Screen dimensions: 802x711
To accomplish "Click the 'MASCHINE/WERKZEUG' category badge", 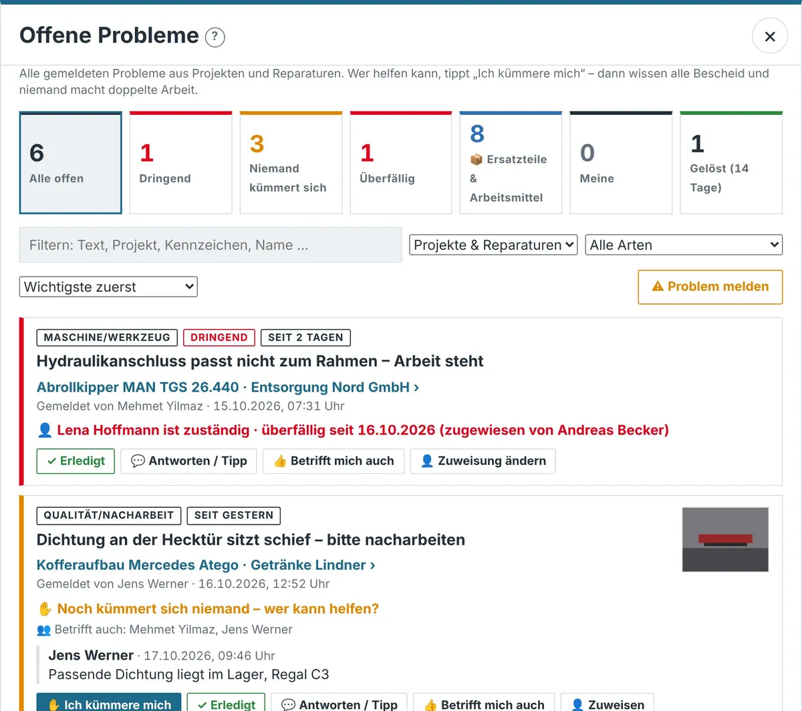I will coord(107,337).
